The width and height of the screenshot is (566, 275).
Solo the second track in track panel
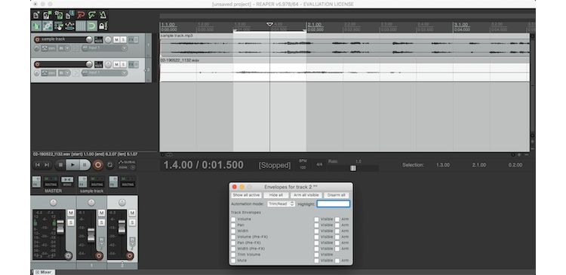point(123,65)
